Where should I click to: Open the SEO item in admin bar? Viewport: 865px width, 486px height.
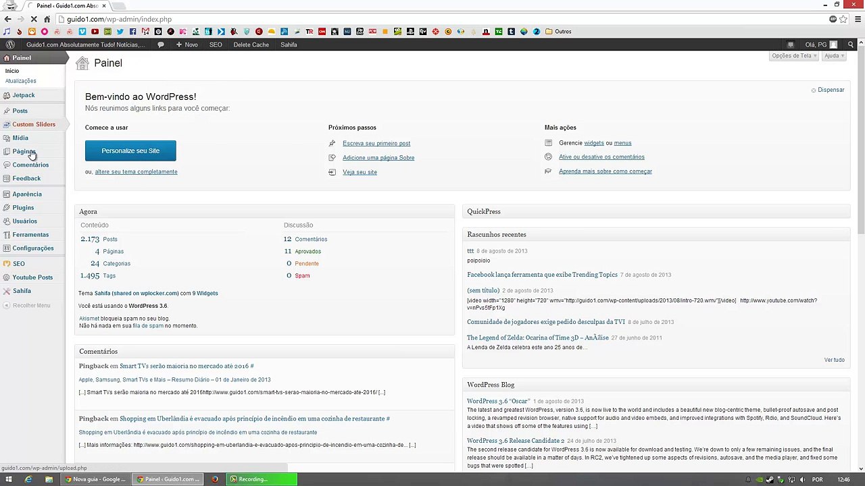(216, 45)
